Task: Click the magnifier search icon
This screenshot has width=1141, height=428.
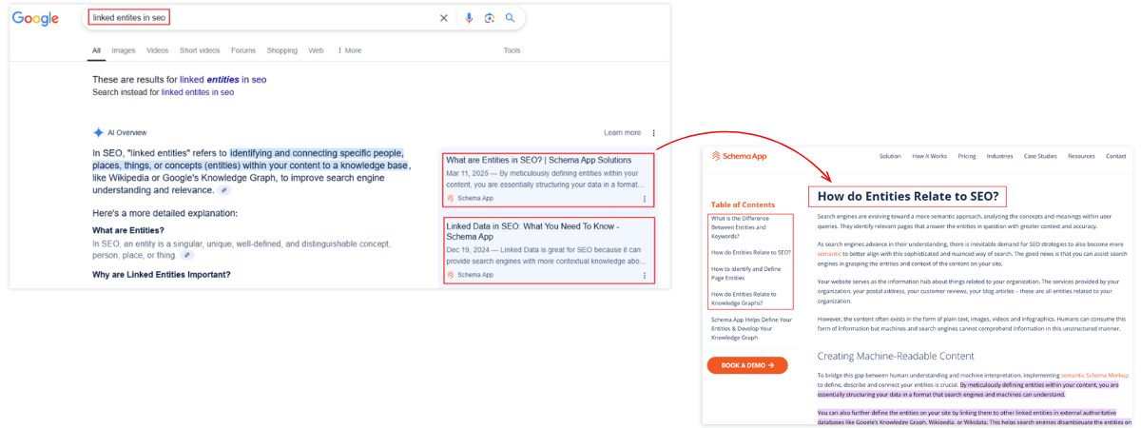Action: click(511, 18)
